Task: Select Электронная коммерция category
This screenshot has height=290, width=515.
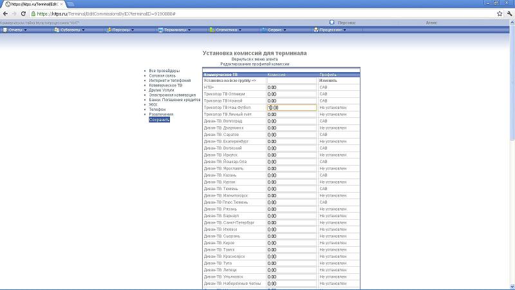Action: click(172, 95)
